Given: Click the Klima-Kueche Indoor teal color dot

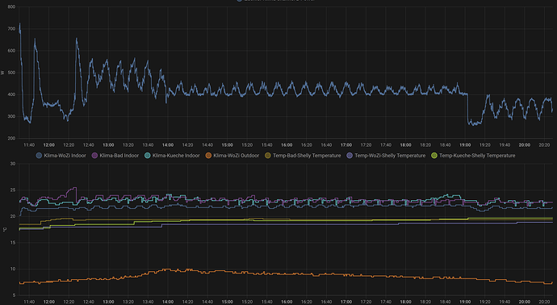Looking at the screenshot, I should click(148, 156).
